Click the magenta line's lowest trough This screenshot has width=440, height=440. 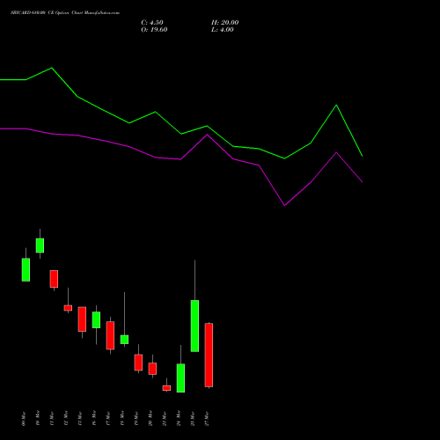click(x=284, y=205)
